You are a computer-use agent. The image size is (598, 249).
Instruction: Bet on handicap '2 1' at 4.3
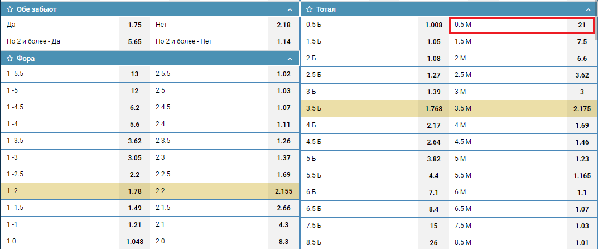click(x=283, y=224)
